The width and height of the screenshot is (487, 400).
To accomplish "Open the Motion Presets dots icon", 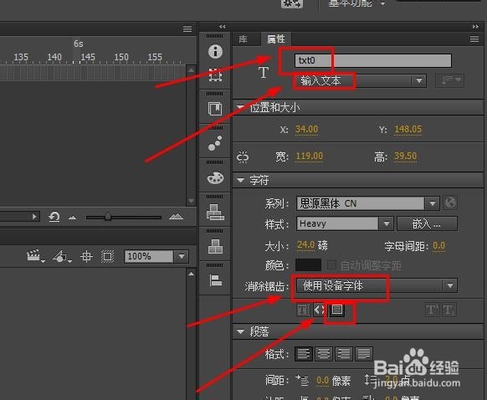I will pos(215,143).
